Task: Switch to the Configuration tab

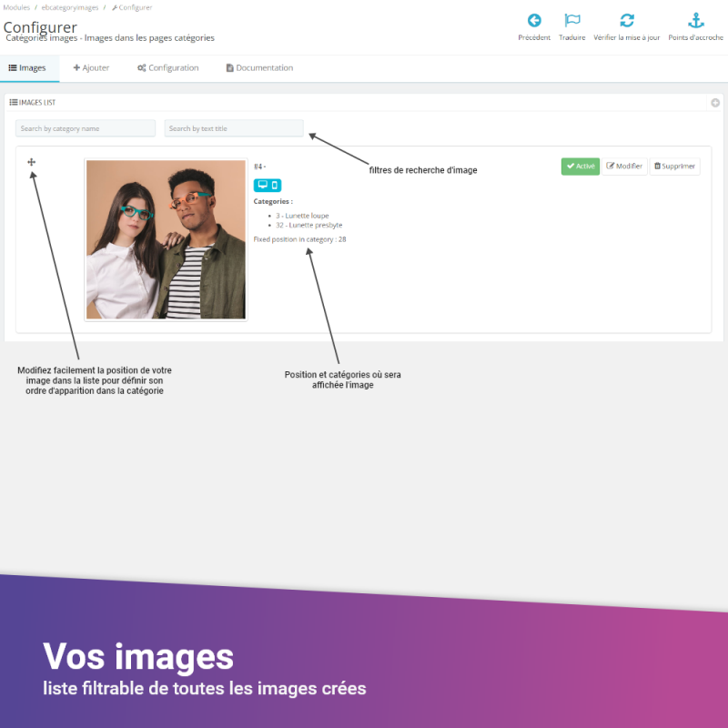Action: tap(167, 67)
